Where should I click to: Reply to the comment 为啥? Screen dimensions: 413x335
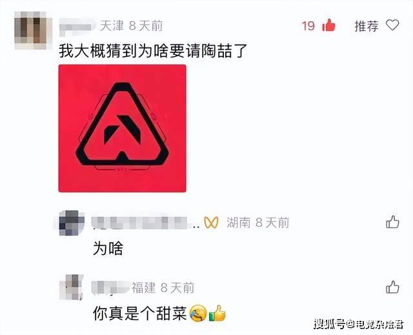(108, 249)
